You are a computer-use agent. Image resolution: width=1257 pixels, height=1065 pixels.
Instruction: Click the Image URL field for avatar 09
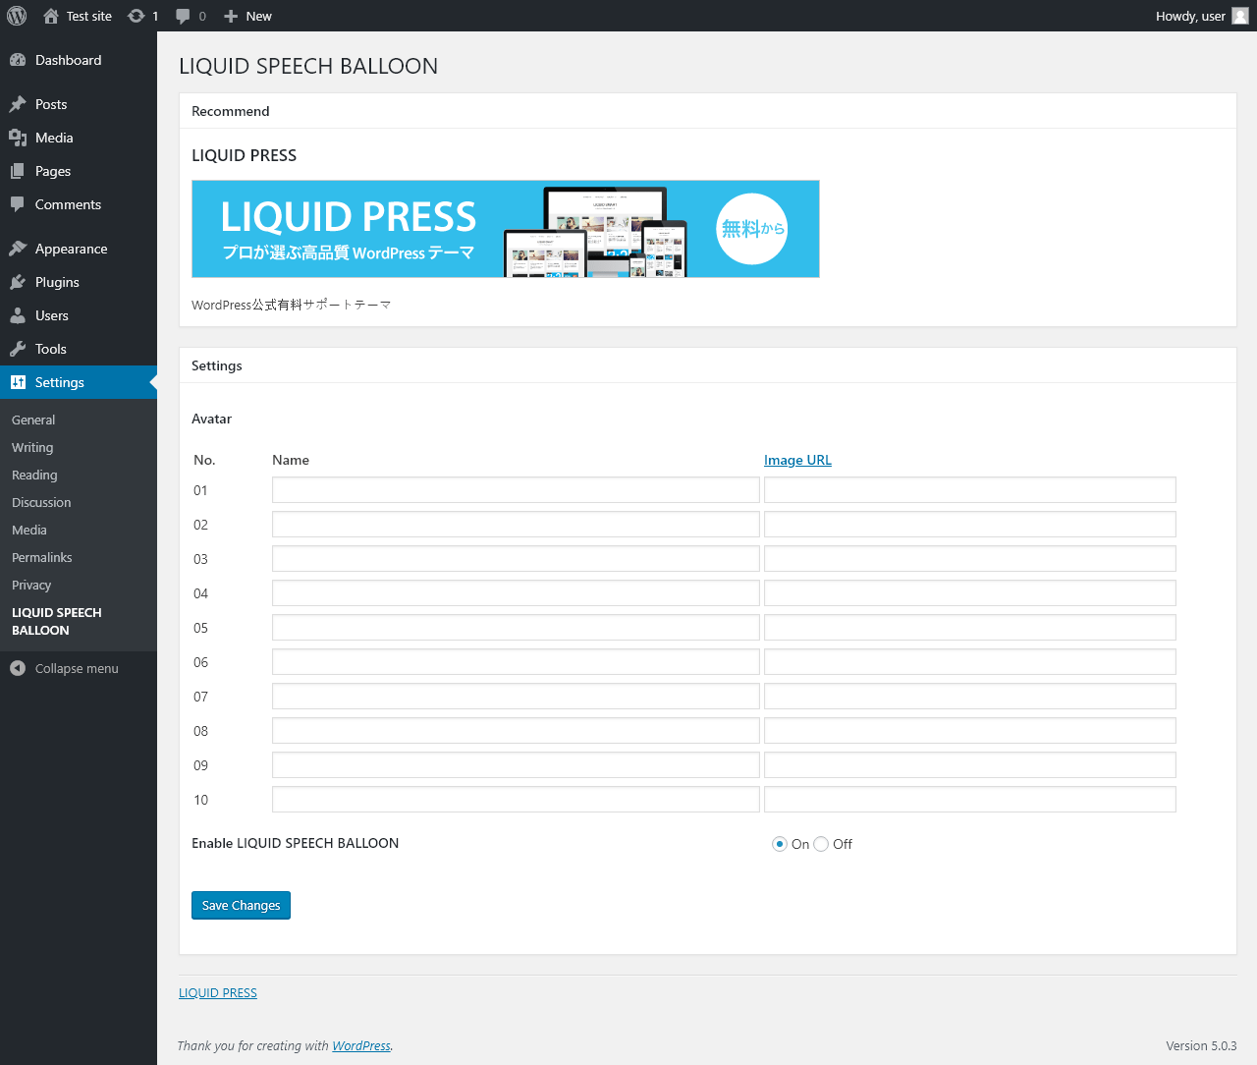tap(970, 765)
